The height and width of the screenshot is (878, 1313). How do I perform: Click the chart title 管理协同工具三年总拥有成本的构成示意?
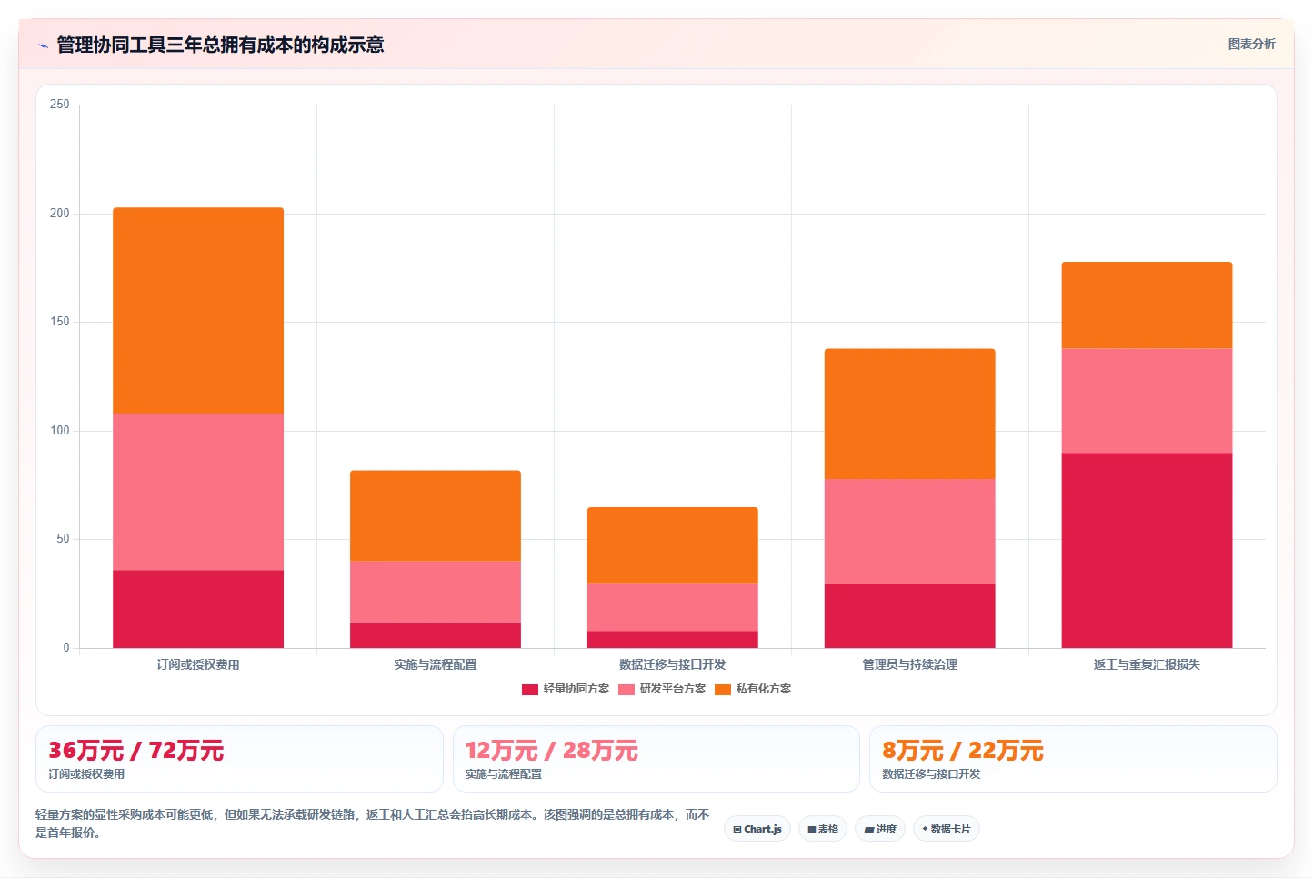pos(220,45)
